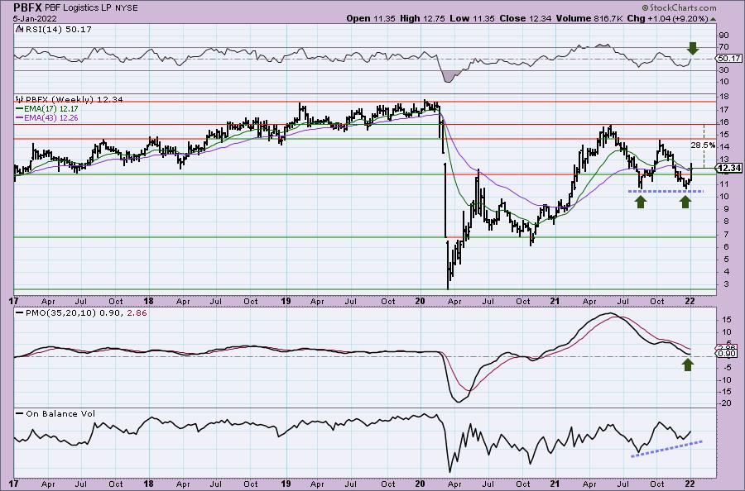The image size is (745, 491).
Task: Click the up triangle after the Chg value
Action: 714,19
